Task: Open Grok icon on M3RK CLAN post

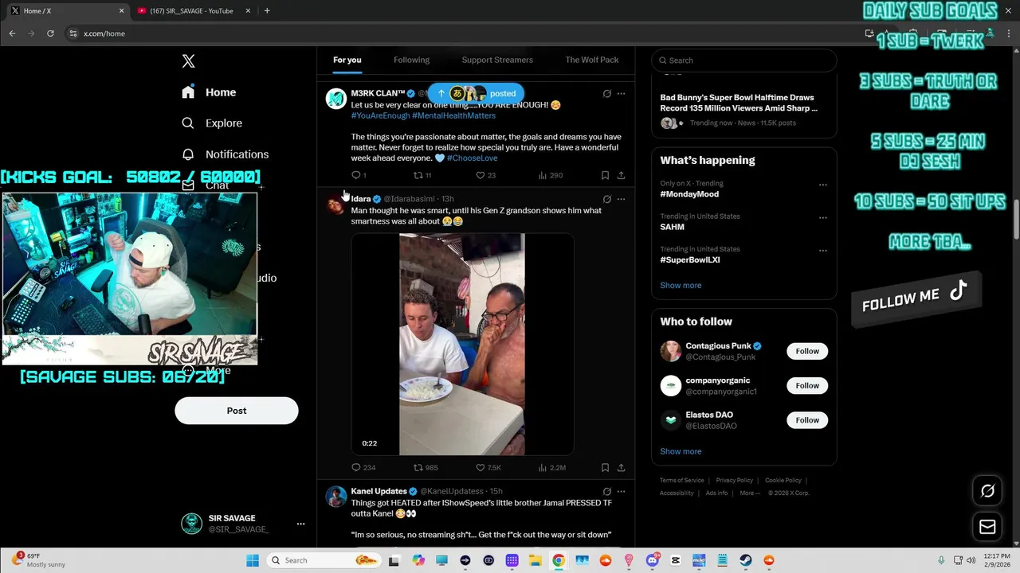Action: 606,94
